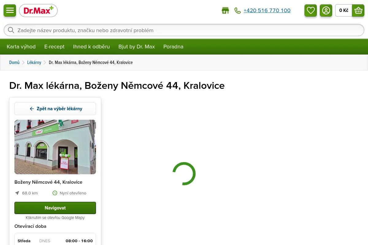Open E-recept menu item
The height and width of the screenshot is (245, 368).
tap(54, 47)
